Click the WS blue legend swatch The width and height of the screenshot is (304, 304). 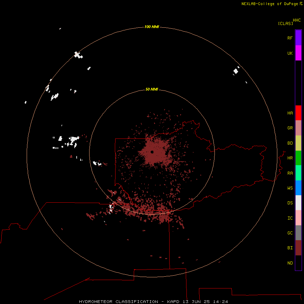click(298, 188)
